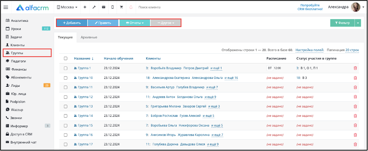Open Уроки in the sidebar
The width and height of the screenshot is (368, 151).
(x=13, y=29)
